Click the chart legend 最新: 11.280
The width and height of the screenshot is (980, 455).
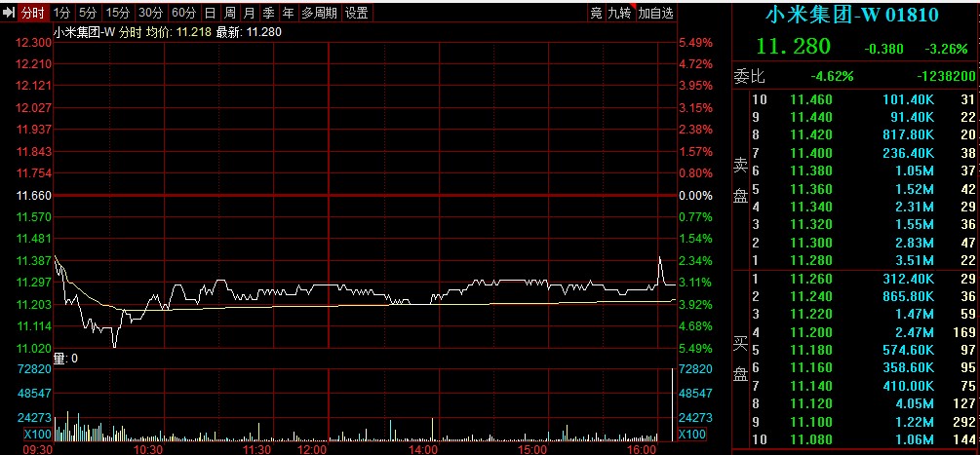click(x=248, y=32)
